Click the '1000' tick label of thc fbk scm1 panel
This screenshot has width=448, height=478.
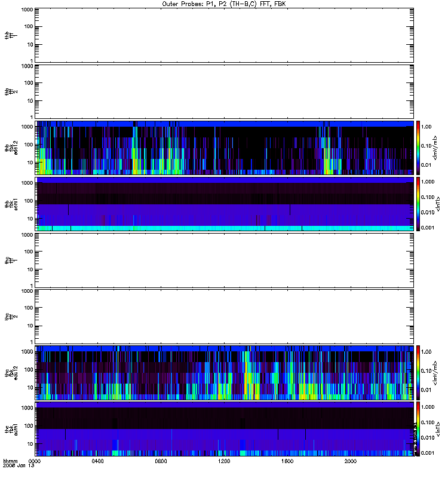point(27,408)
